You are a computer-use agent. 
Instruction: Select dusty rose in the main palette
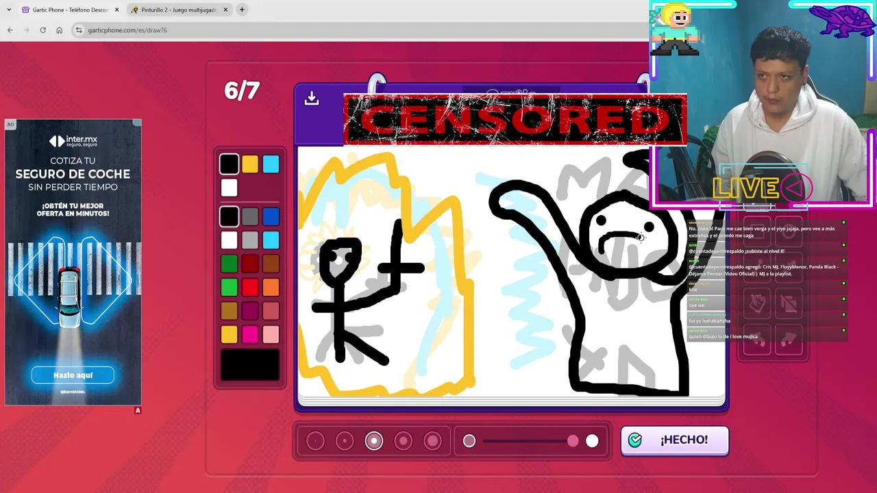[271, 311]
